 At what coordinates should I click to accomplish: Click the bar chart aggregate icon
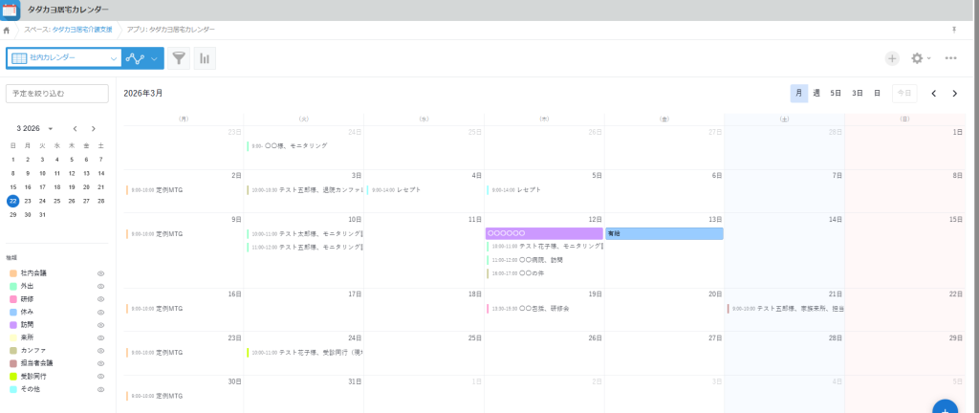tap(205, 58)
